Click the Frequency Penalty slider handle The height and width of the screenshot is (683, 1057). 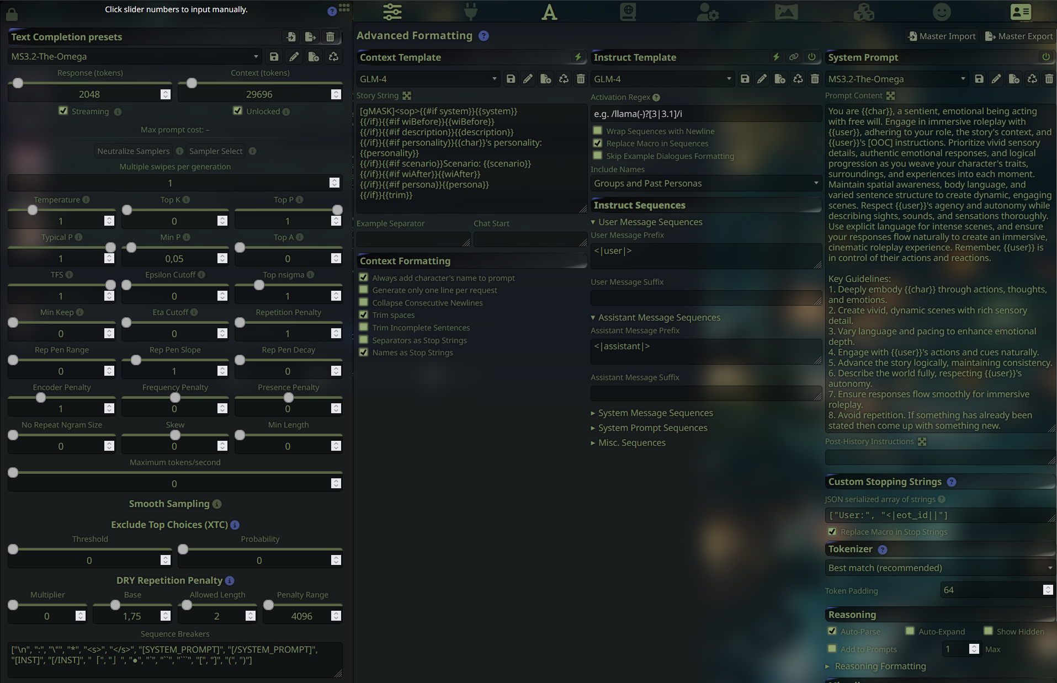[x=175, y=398]
